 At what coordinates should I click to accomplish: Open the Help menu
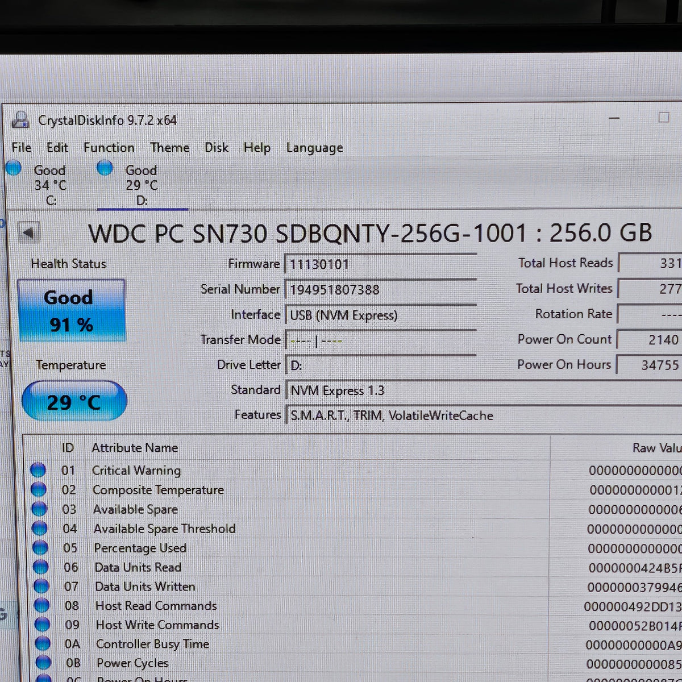tap(257, 148)
